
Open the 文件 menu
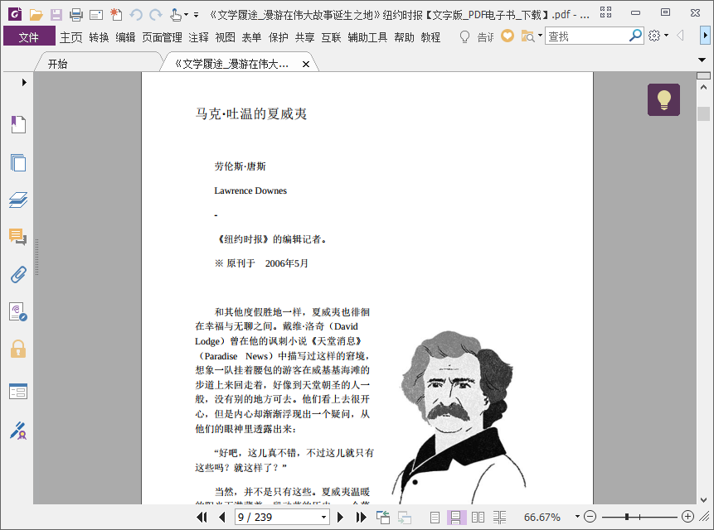pyautogui.click(x=29, y=36)
